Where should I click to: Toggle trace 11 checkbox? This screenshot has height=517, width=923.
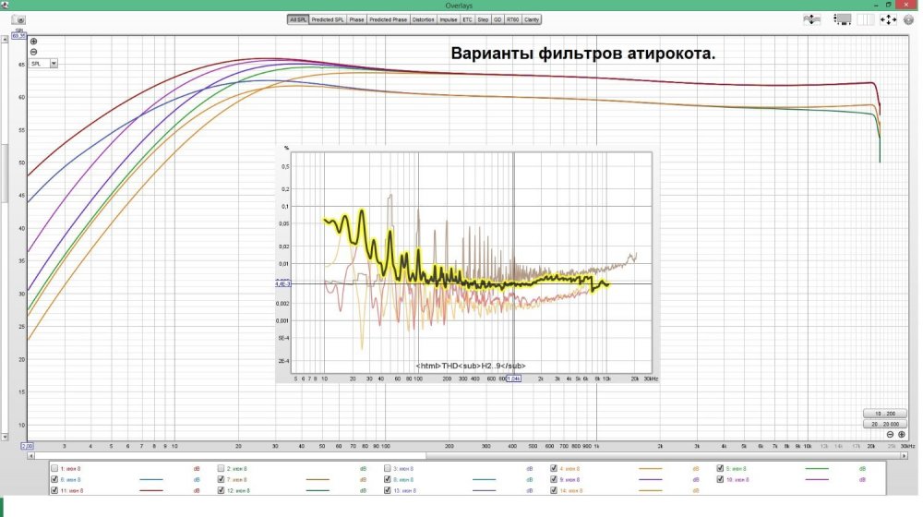coord(54,490)
